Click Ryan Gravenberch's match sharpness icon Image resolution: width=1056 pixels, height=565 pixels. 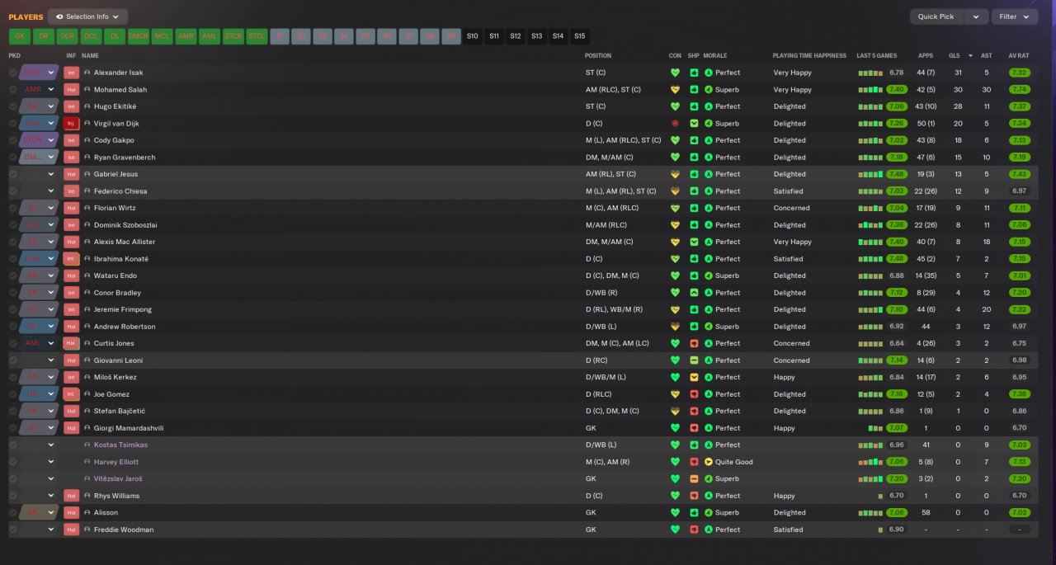(x=694, y=158)
